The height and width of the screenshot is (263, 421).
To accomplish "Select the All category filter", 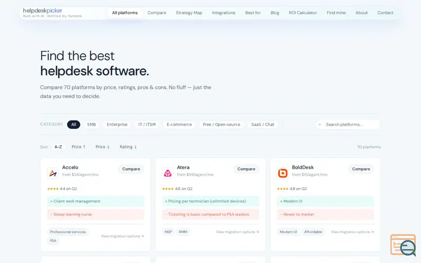I will [x=74, y=125].
